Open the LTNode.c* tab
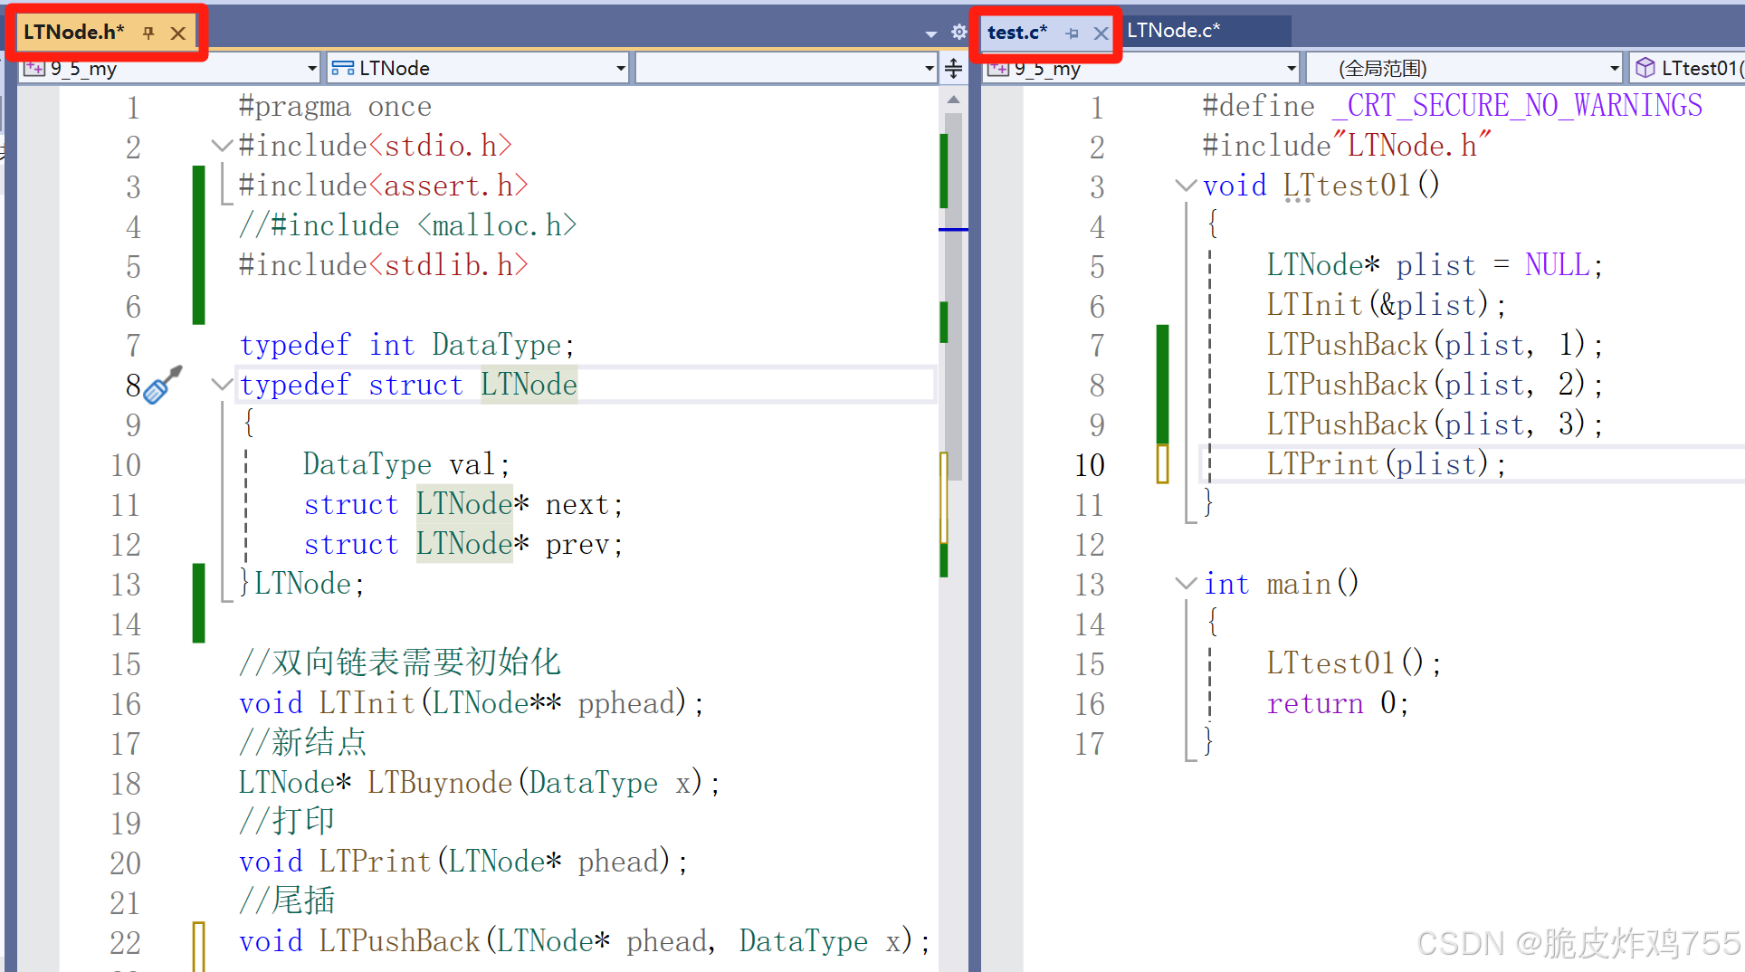The image size is (1745, 972). pos(1174,31)
